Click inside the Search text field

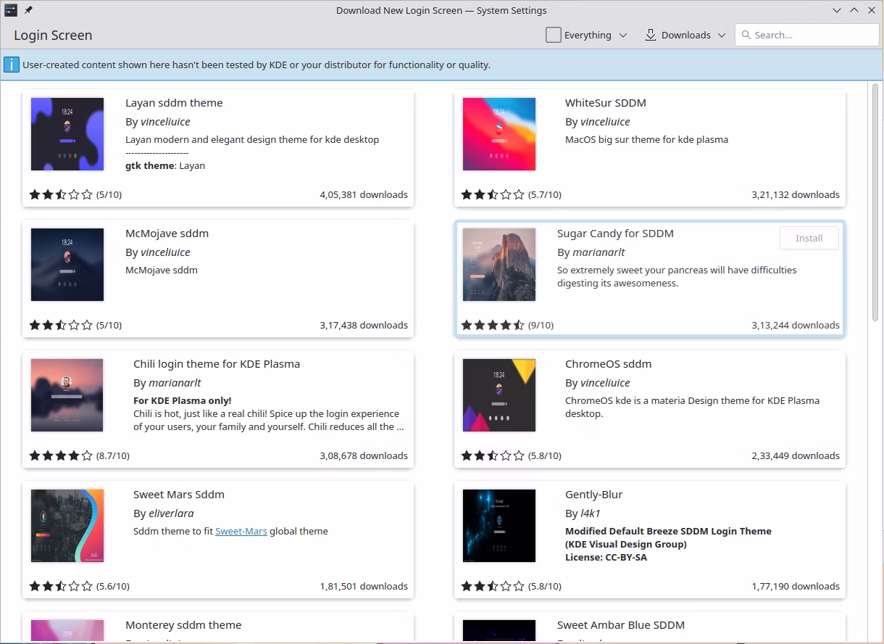pos(812,35)
